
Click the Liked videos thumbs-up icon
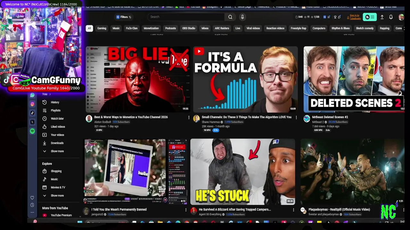point(45,127)
